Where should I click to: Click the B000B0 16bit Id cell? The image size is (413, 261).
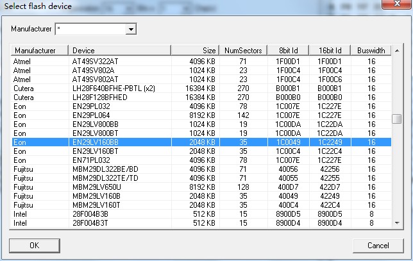[330, 97]
